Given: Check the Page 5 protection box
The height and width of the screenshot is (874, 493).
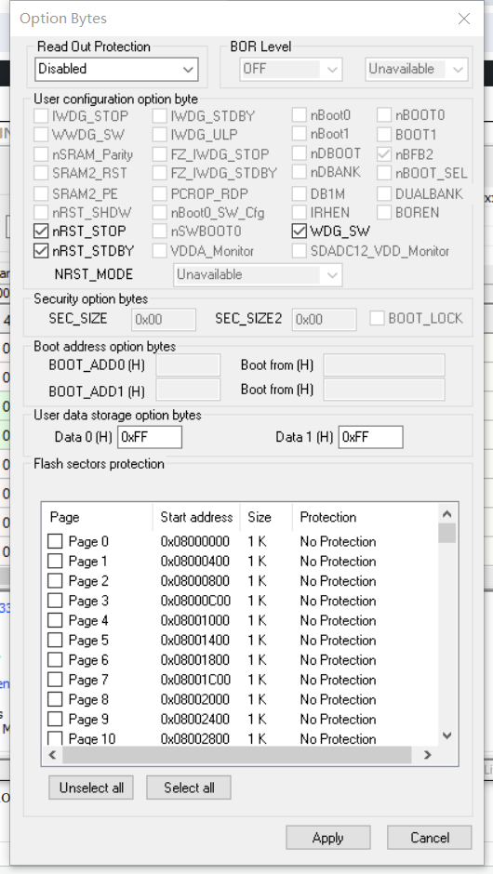Looking at the screenshot, I should click(x=55, y=640).
